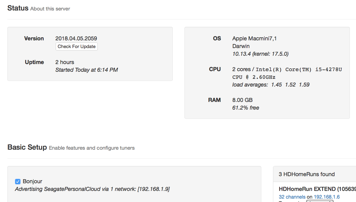Click the Started Today at 6:14 PM text

point(86,70)
